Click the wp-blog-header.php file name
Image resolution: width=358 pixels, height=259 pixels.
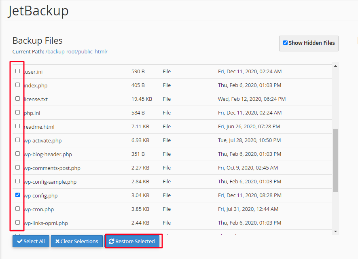click(48, 154)
